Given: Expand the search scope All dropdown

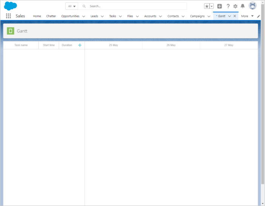Looking at the screenshot, I should point(72,6).
